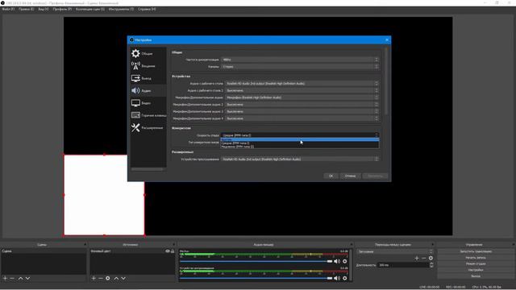Viewport: 516px width, 290px height.
Task: Open the microphone/auxiliary audio 3 dropdown
Action: click(x=302, y=111)
